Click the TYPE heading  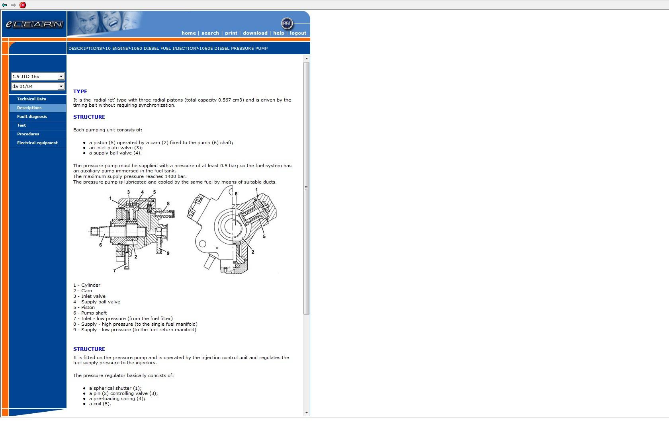pyautogui.click(x=80, y=92)
